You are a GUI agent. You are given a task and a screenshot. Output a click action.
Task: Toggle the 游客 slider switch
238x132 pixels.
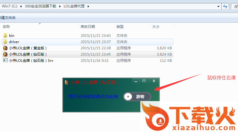137,96
